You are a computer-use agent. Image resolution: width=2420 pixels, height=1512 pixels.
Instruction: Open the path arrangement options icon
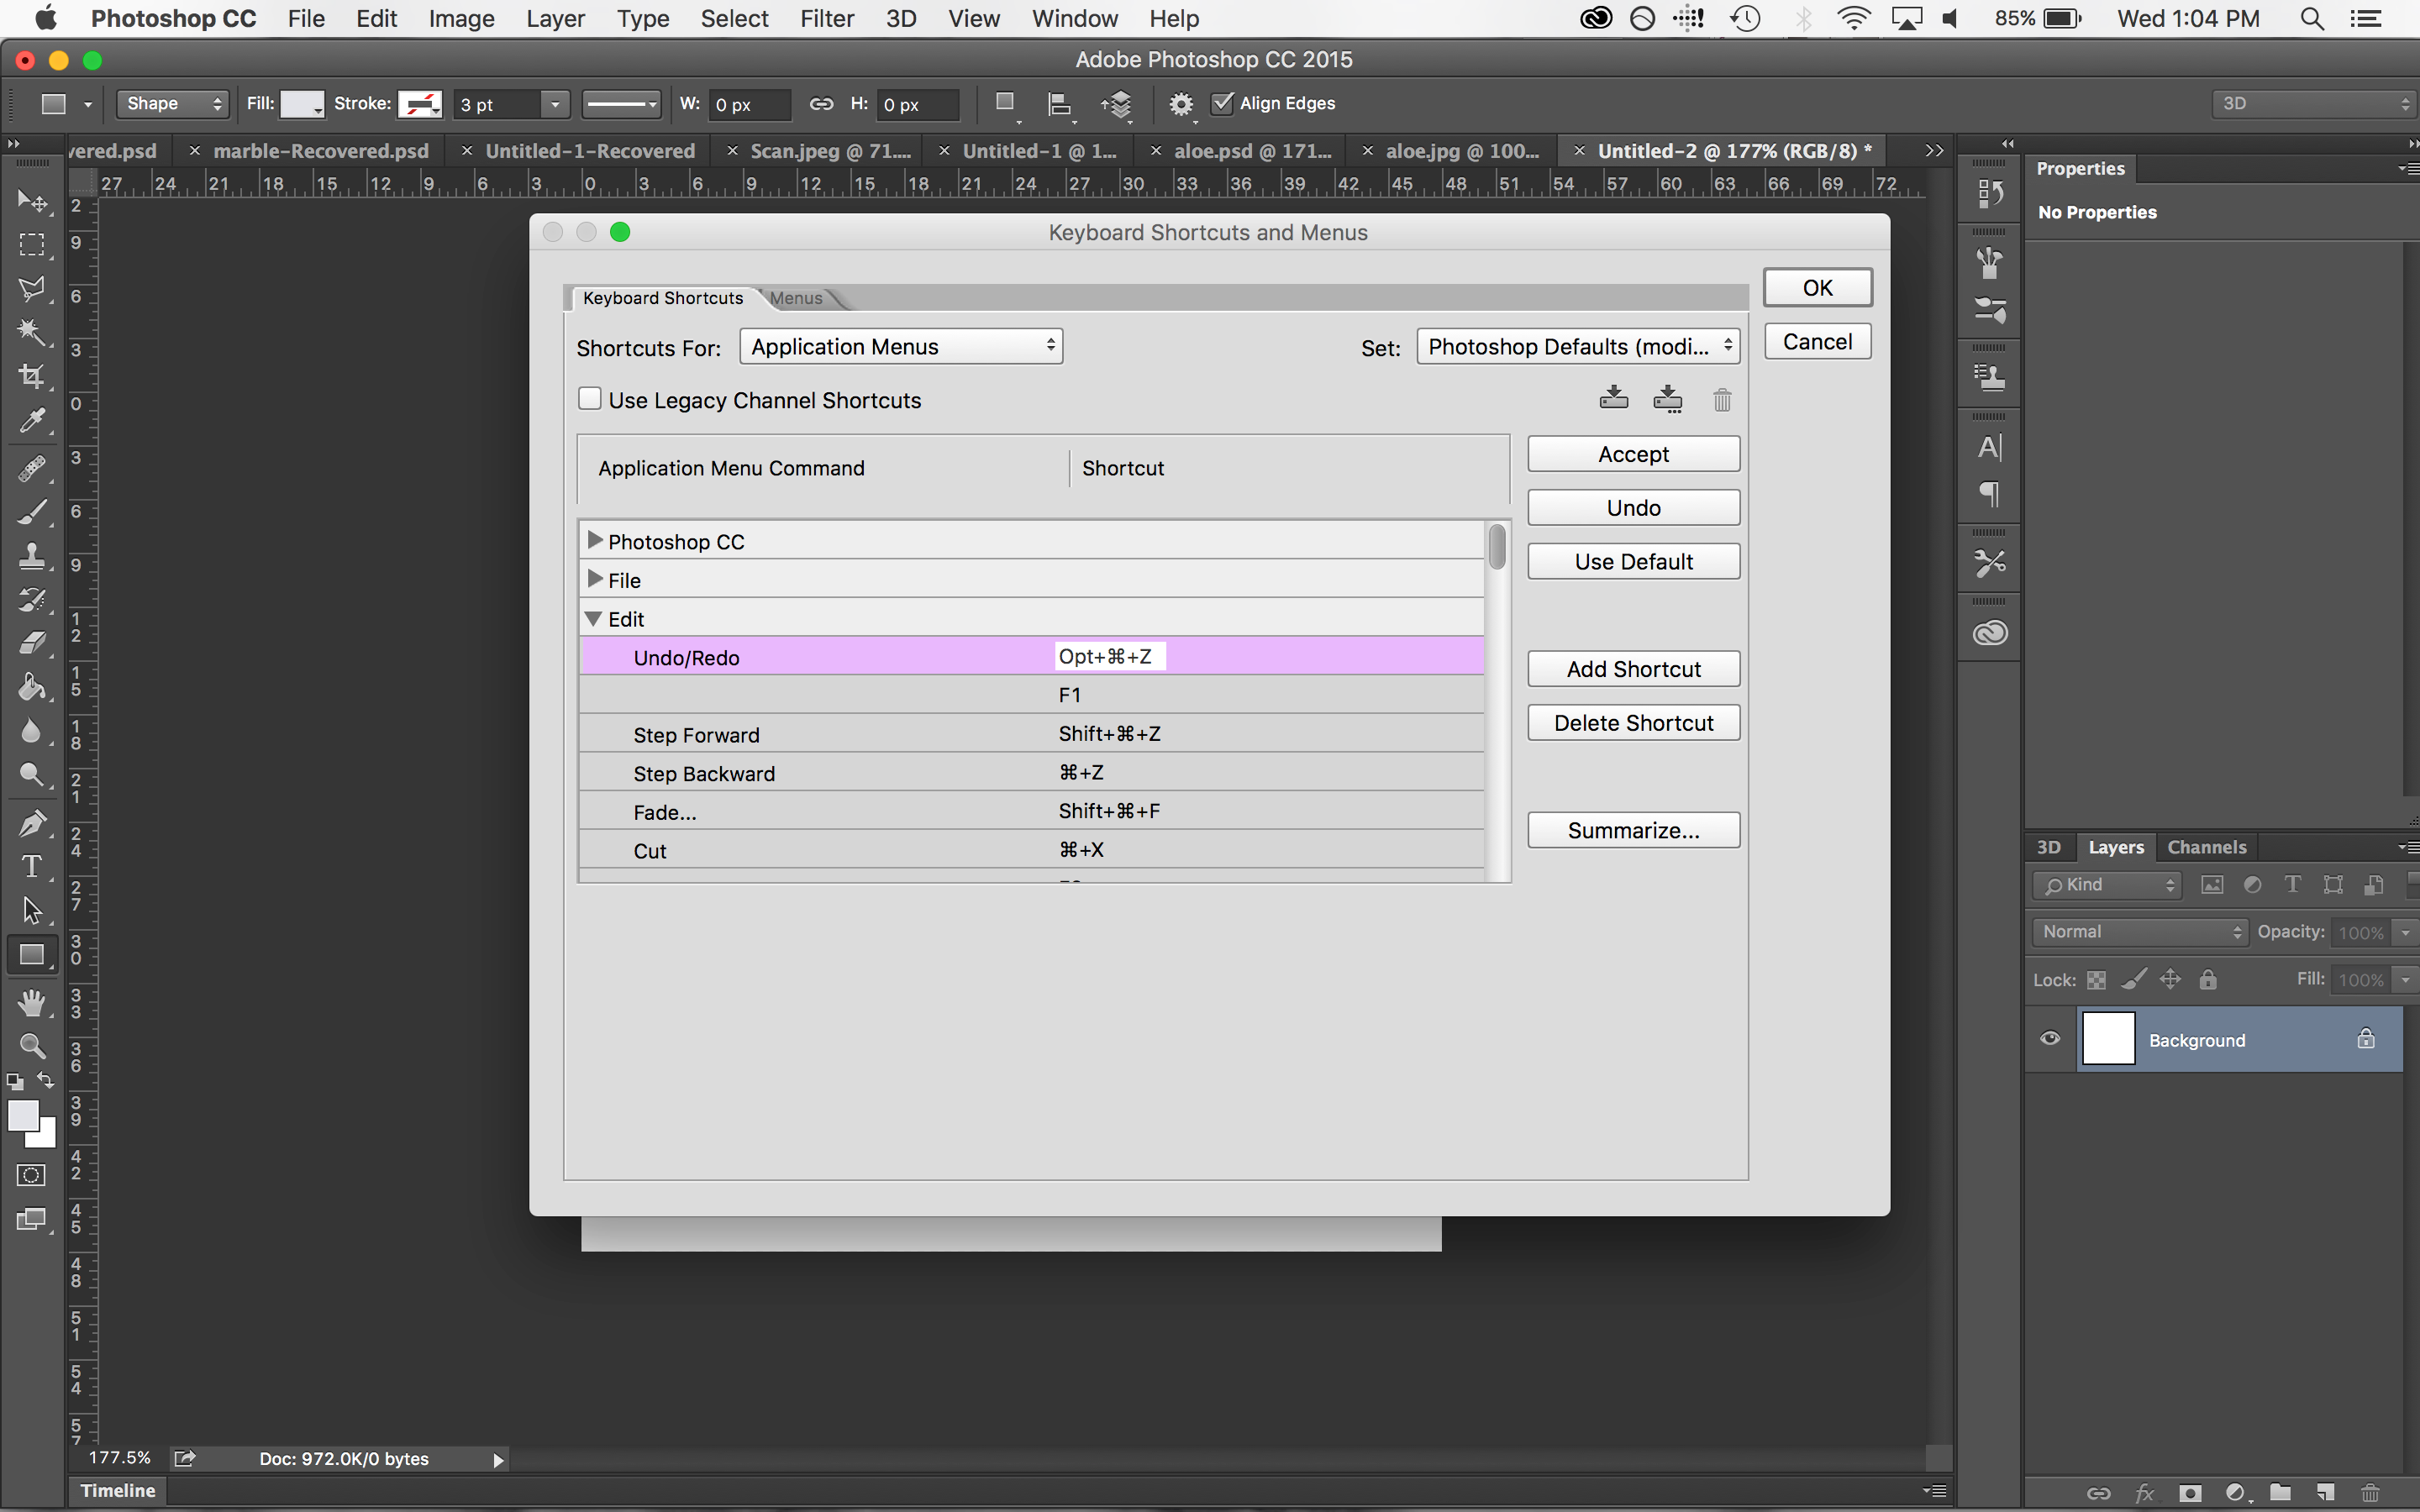click(1117, 104)
